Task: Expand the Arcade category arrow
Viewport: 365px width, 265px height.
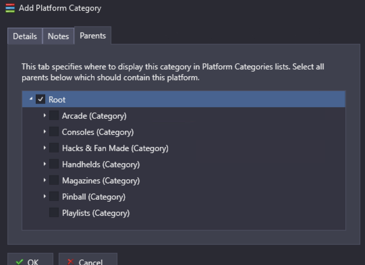Action: click(45, 115)
